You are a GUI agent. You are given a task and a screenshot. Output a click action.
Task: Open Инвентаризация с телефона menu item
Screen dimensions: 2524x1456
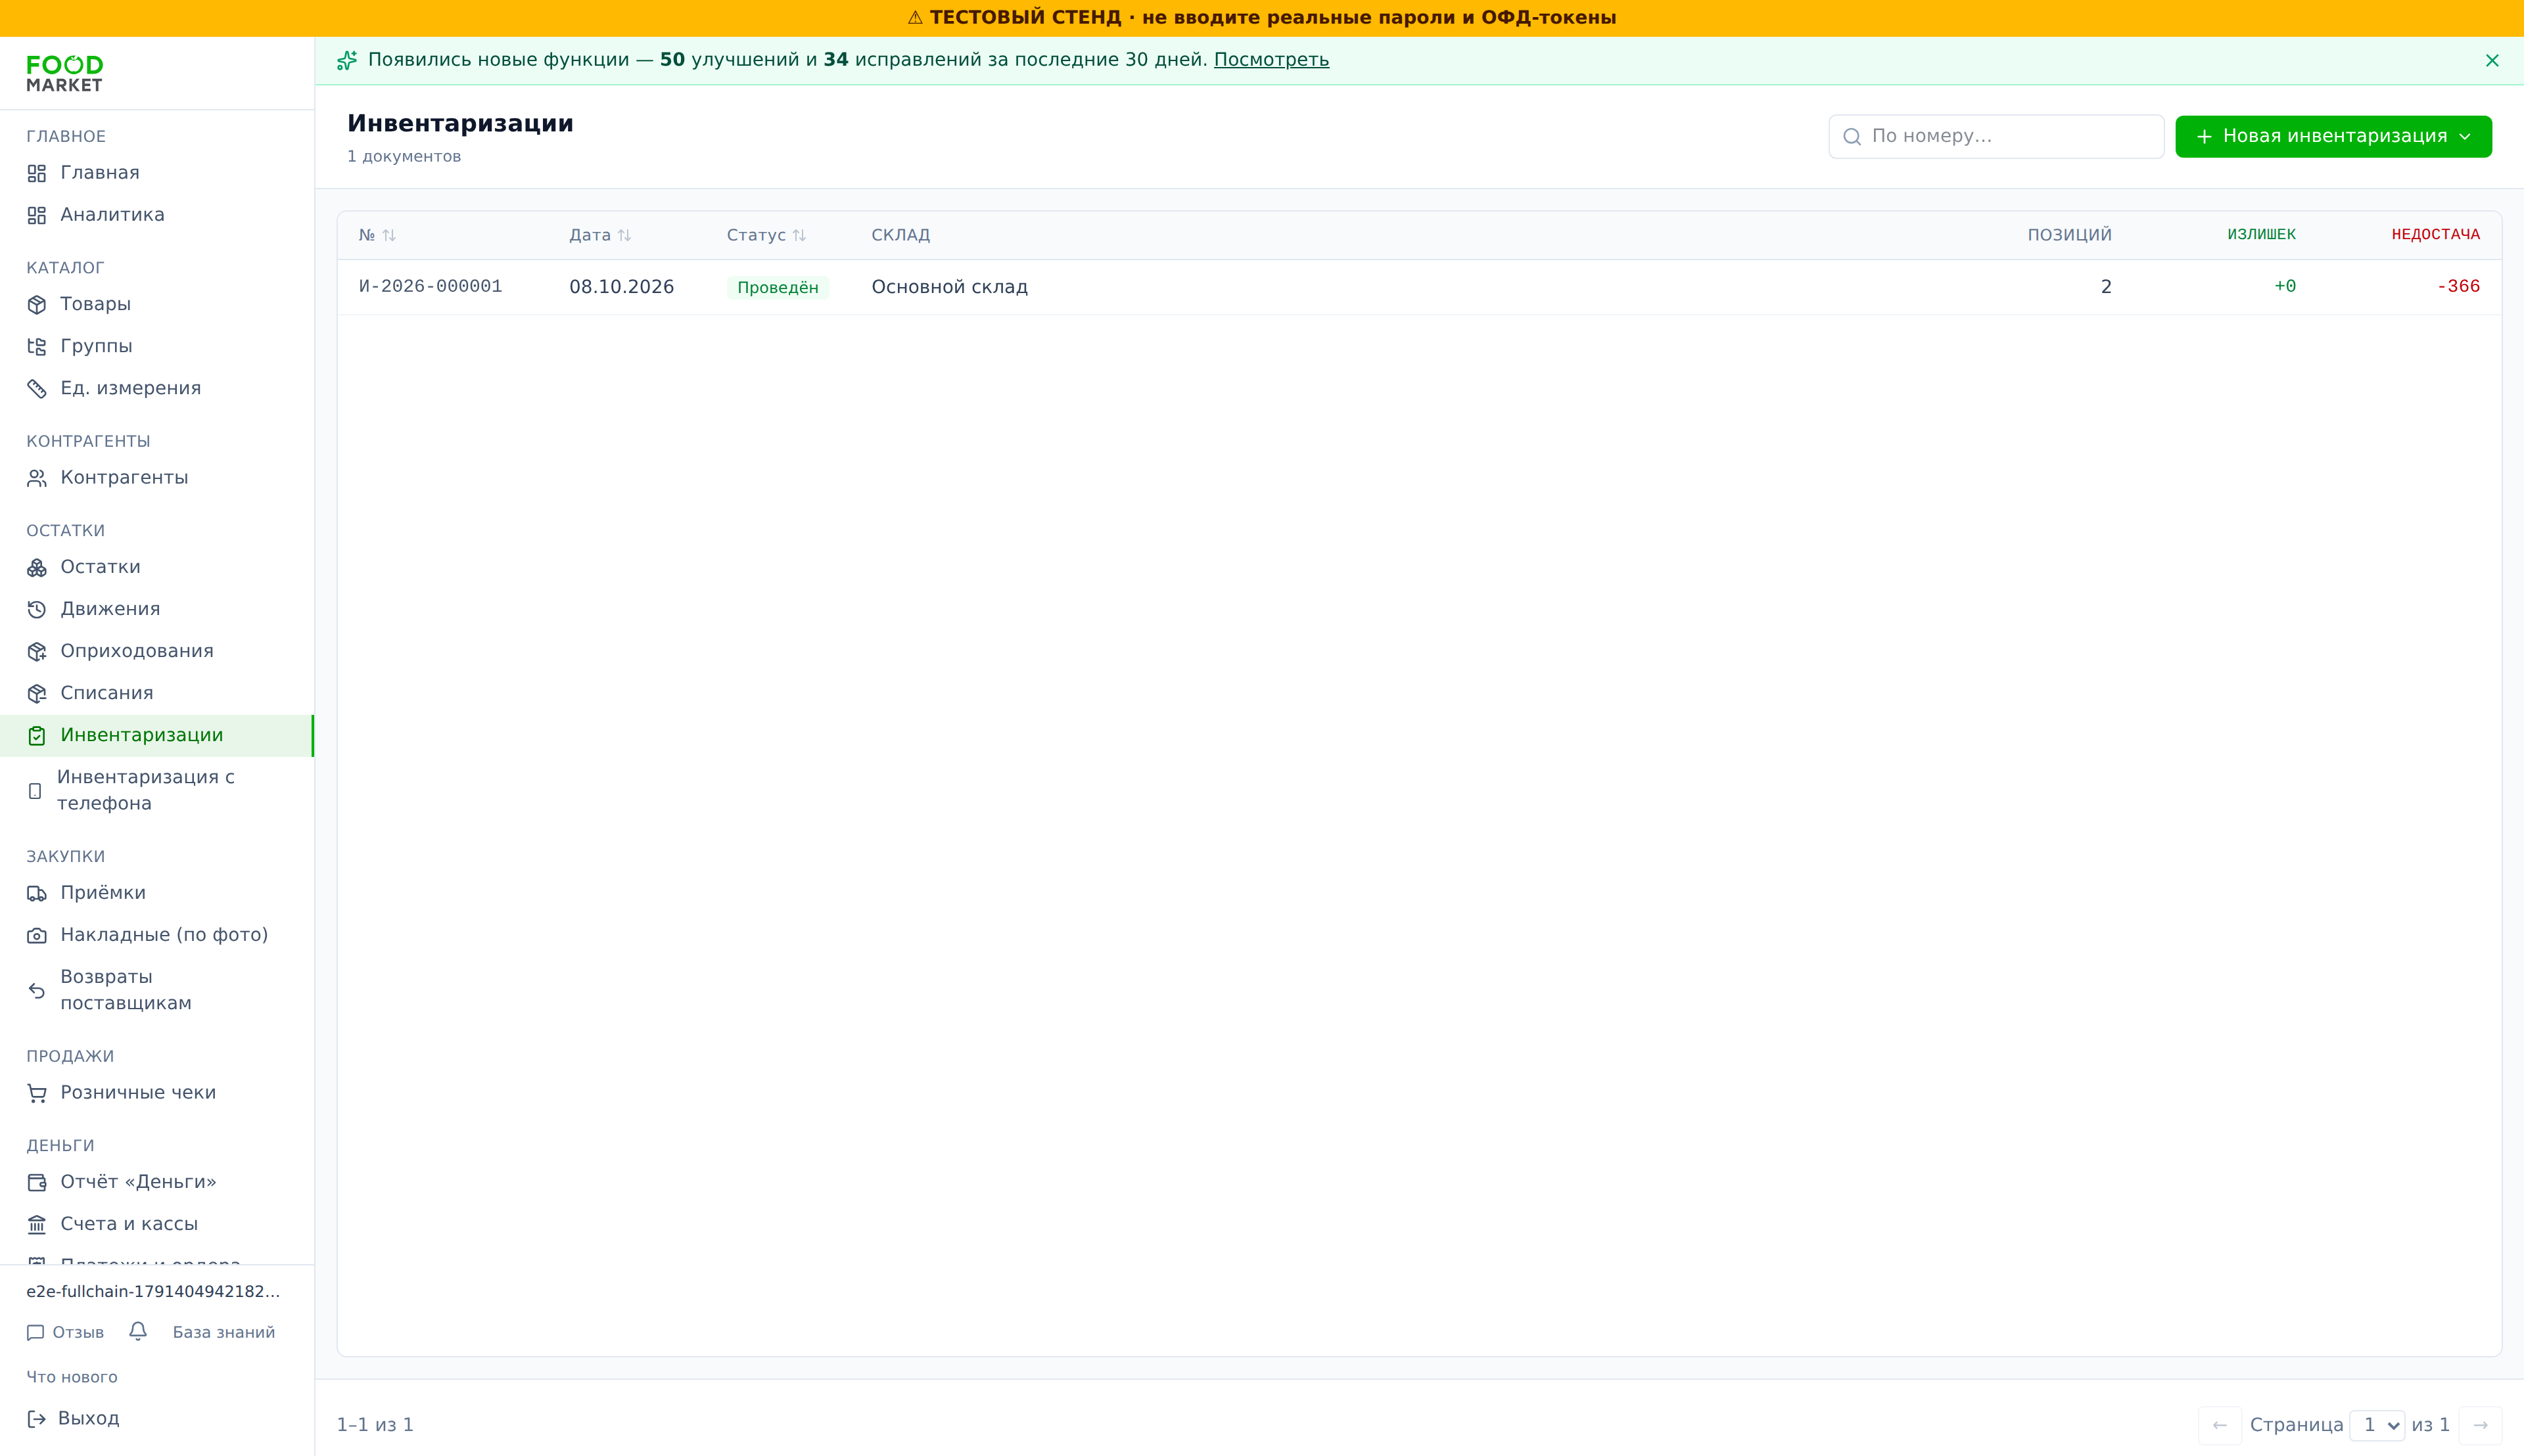tap(157, 790)
